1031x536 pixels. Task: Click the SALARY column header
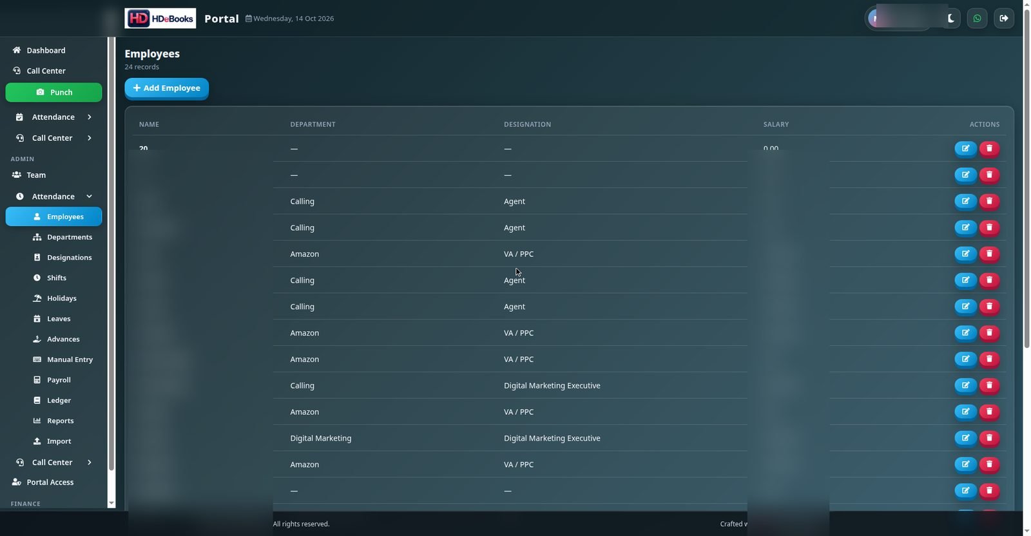pos(776,124)
